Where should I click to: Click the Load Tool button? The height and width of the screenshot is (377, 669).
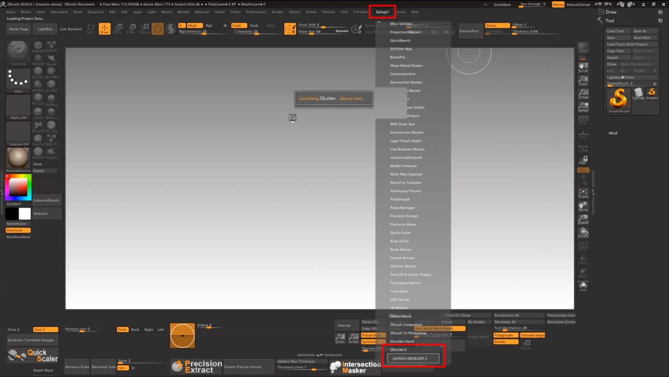pos(618,31)
